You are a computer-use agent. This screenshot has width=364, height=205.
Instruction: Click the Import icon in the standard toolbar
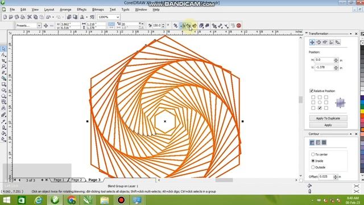point(69,17)
